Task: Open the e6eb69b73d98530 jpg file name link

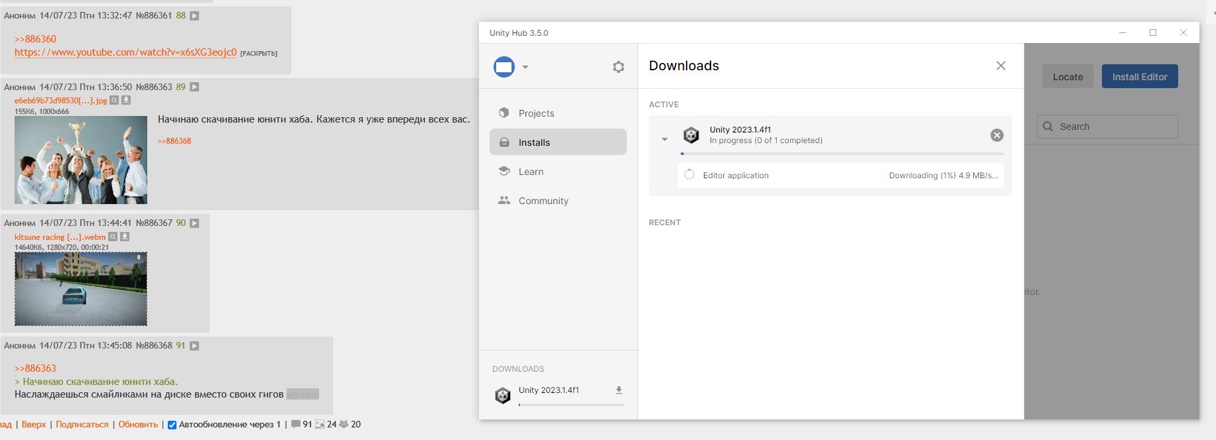Action: pyautogui.click(x=61, y=101)
